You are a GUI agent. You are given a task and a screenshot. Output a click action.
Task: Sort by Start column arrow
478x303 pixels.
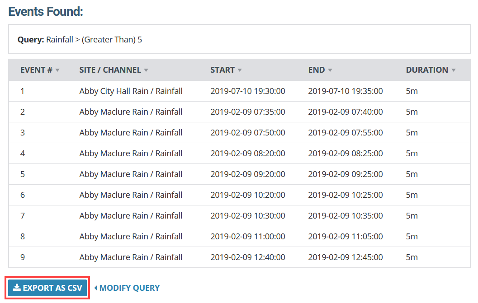240,70
